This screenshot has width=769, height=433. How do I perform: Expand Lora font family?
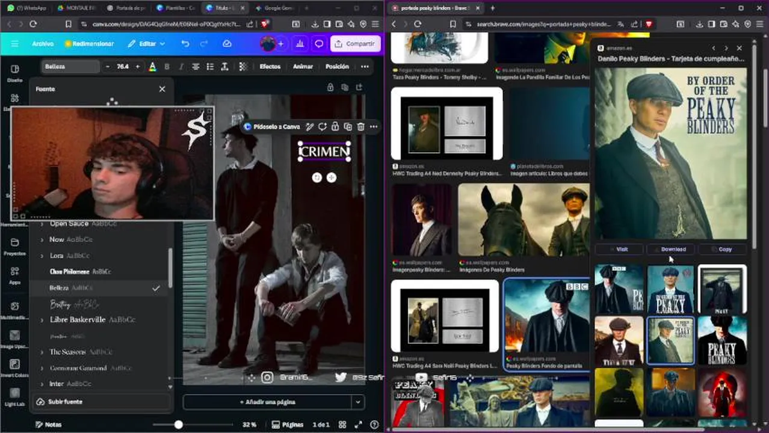point(42,256)
